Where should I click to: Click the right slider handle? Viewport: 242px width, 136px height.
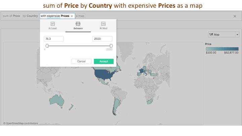111,46
